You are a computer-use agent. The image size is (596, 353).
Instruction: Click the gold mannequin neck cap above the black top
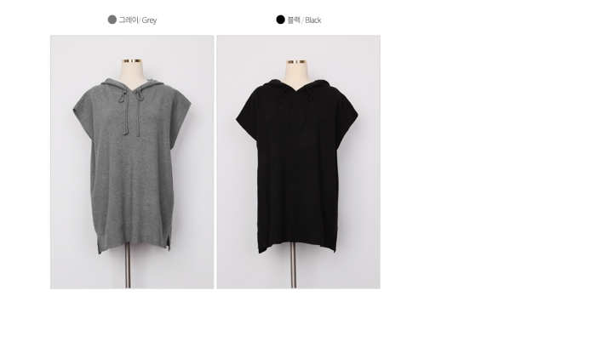pyautogui.click(x=296, y=61)
